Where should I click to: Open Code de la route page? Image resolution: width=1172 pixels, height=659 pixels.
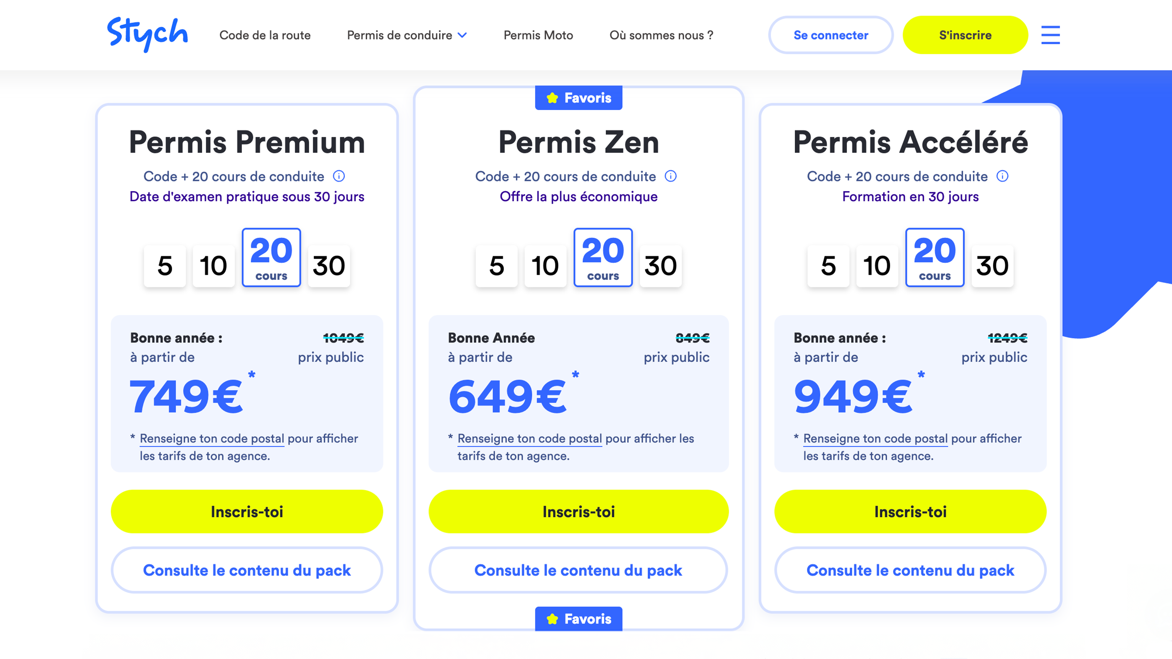265,35
